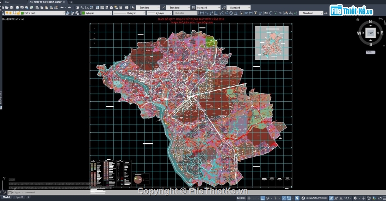The image size is (386, 201).
Task: Open Text Style manager icon
Action: [133, 8]
